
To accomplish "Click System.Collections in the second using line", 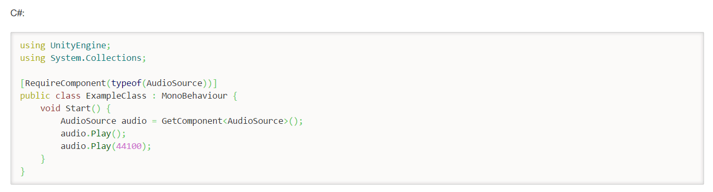I will pos(96,58).
